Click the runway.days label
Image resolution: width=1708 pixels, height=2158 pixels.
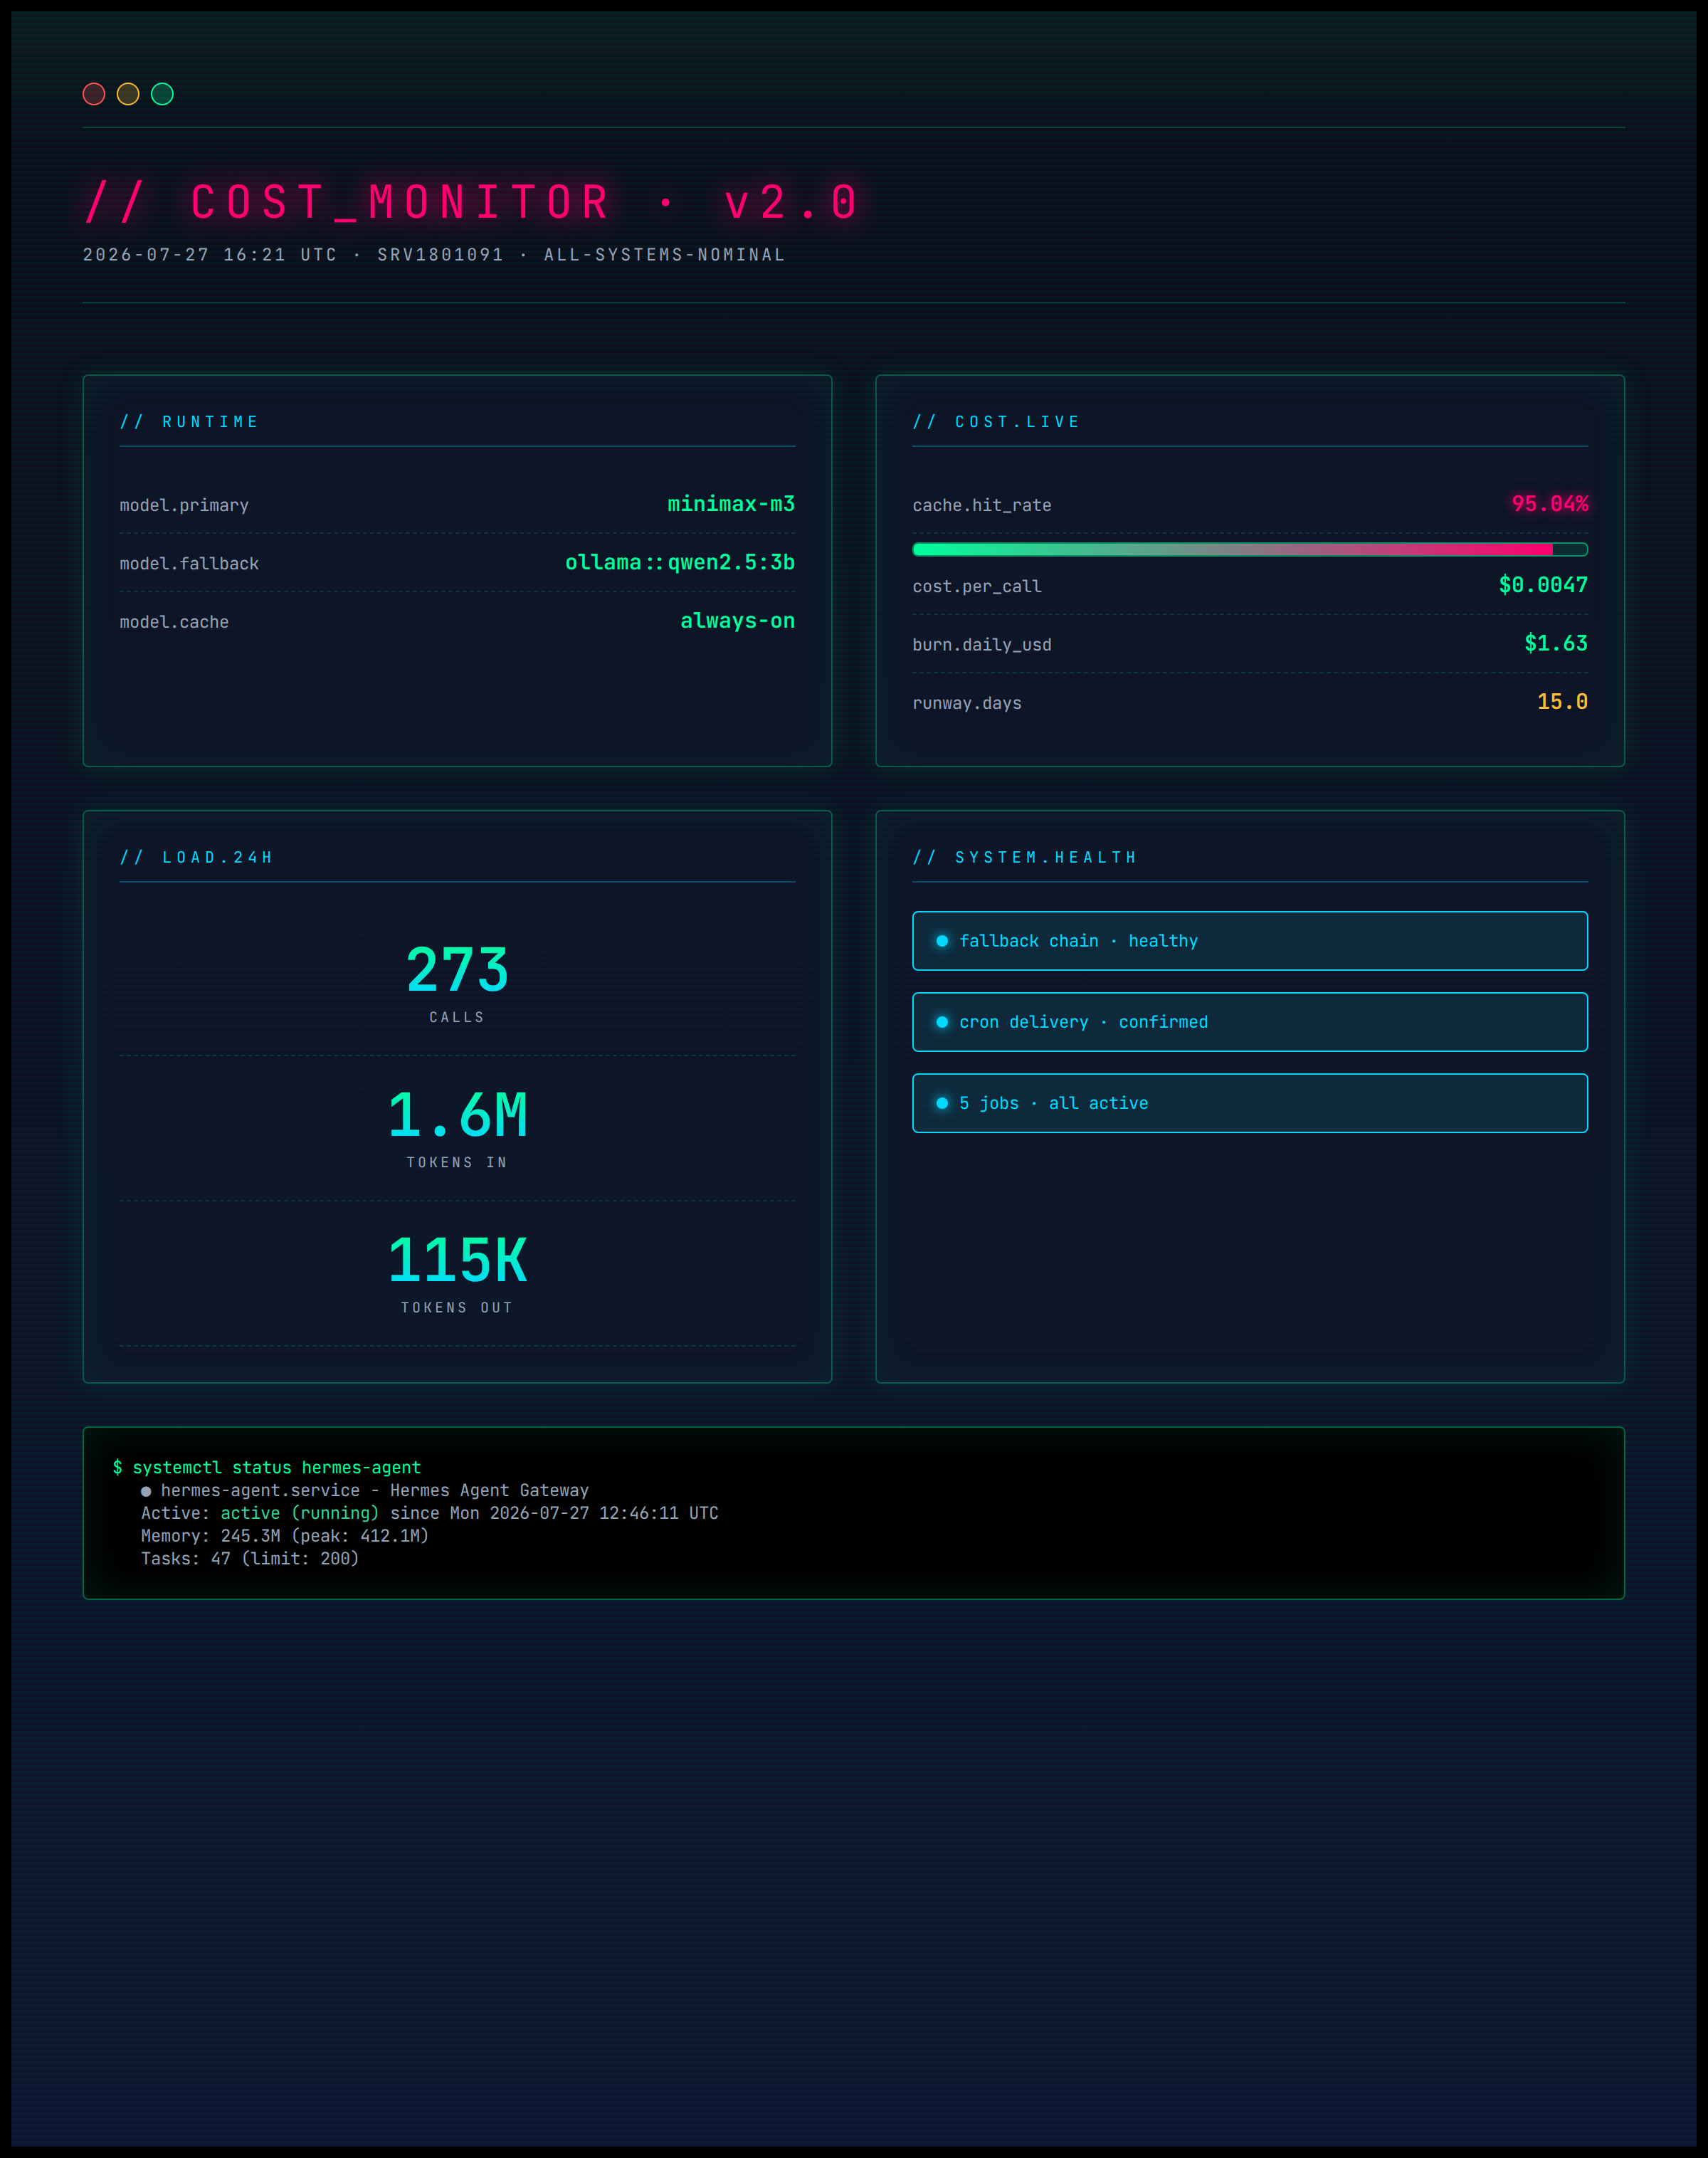click(967, 703)
